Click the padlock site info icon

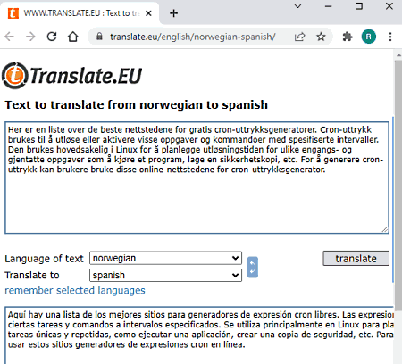pos(99,37)
